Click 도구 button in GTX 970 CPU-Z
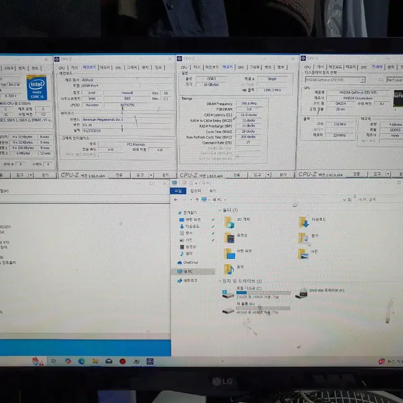403x403 pixels. click(x=377, y=174)
